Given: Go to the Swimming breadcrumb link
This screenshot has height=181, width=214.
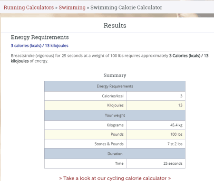Looking at the screenshot, I should tap(72, 8).
